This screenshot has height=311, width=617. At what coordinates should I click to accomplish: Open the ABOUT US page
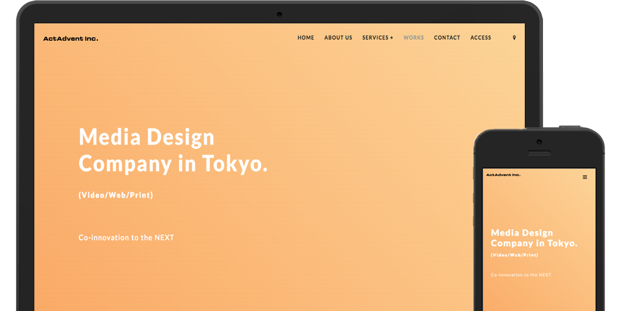(x=338, y=38)
